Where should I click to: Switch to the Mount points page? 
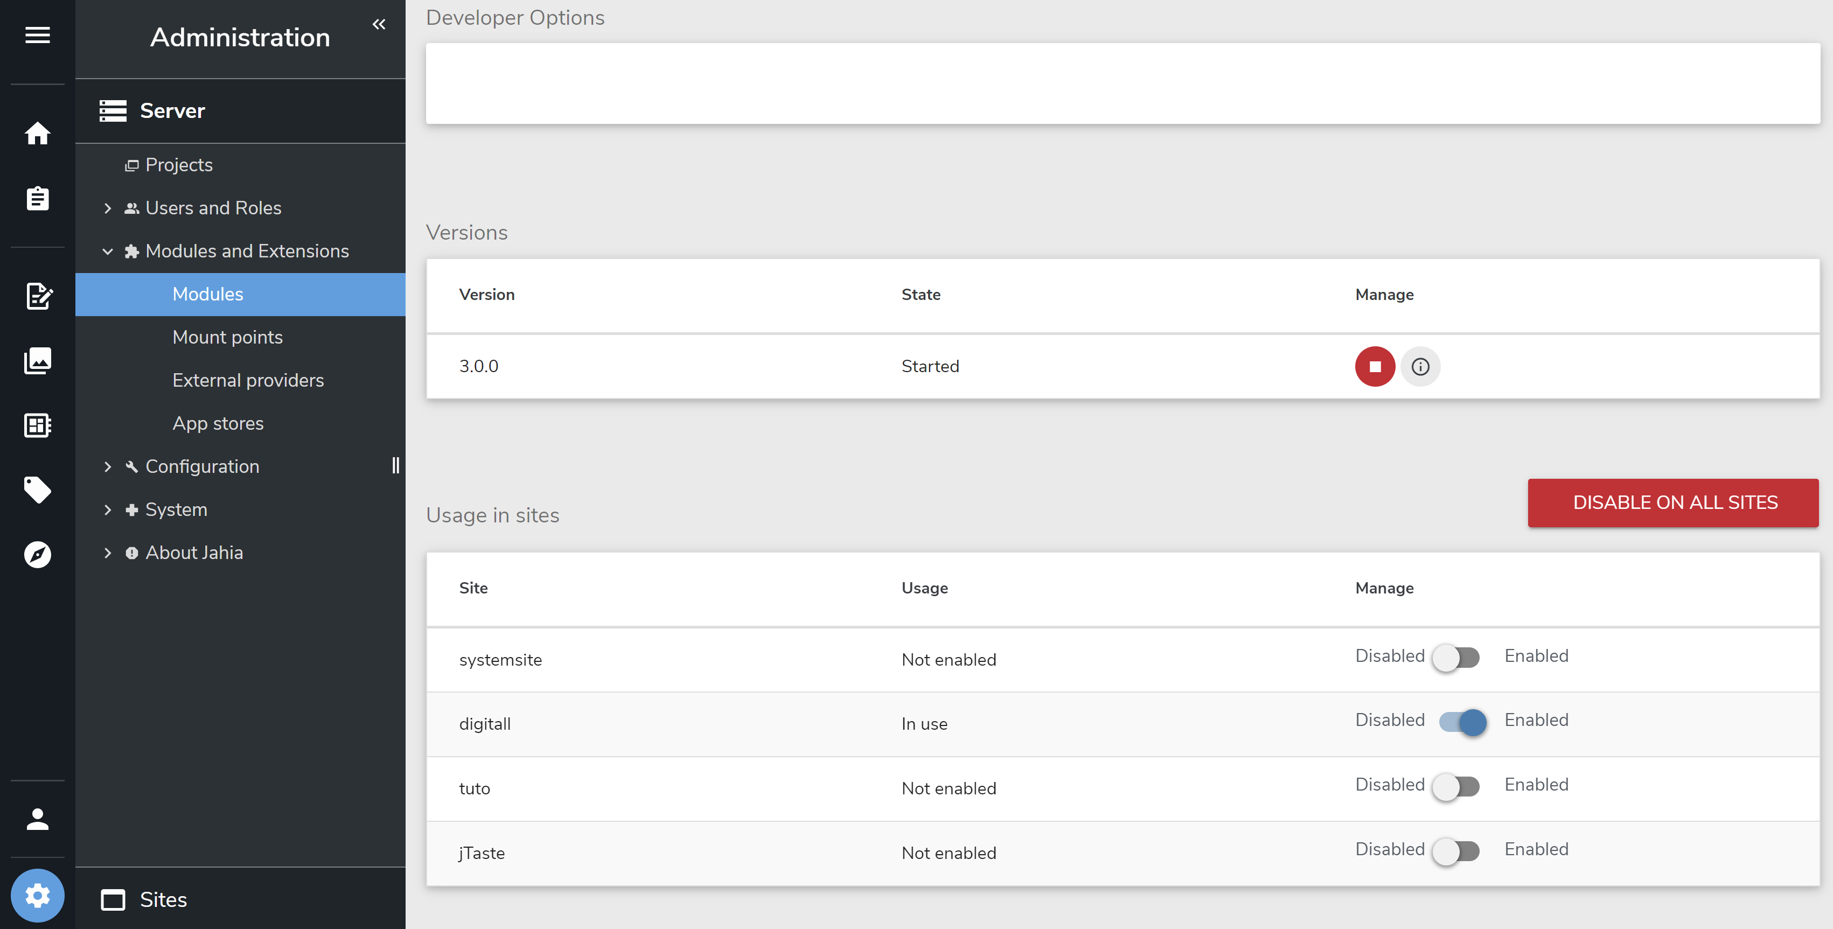(x=227, y=337)
